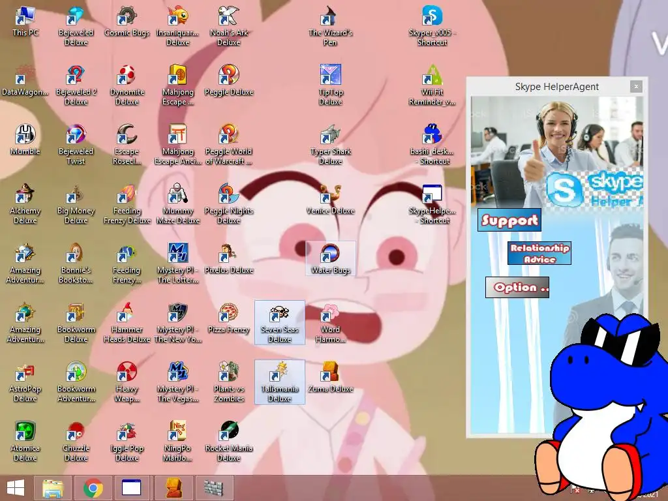Select the DataWagon desktop shortcut
Viewport: 668px width, 501px height.
pyautogui.click(x=25, y=82)
